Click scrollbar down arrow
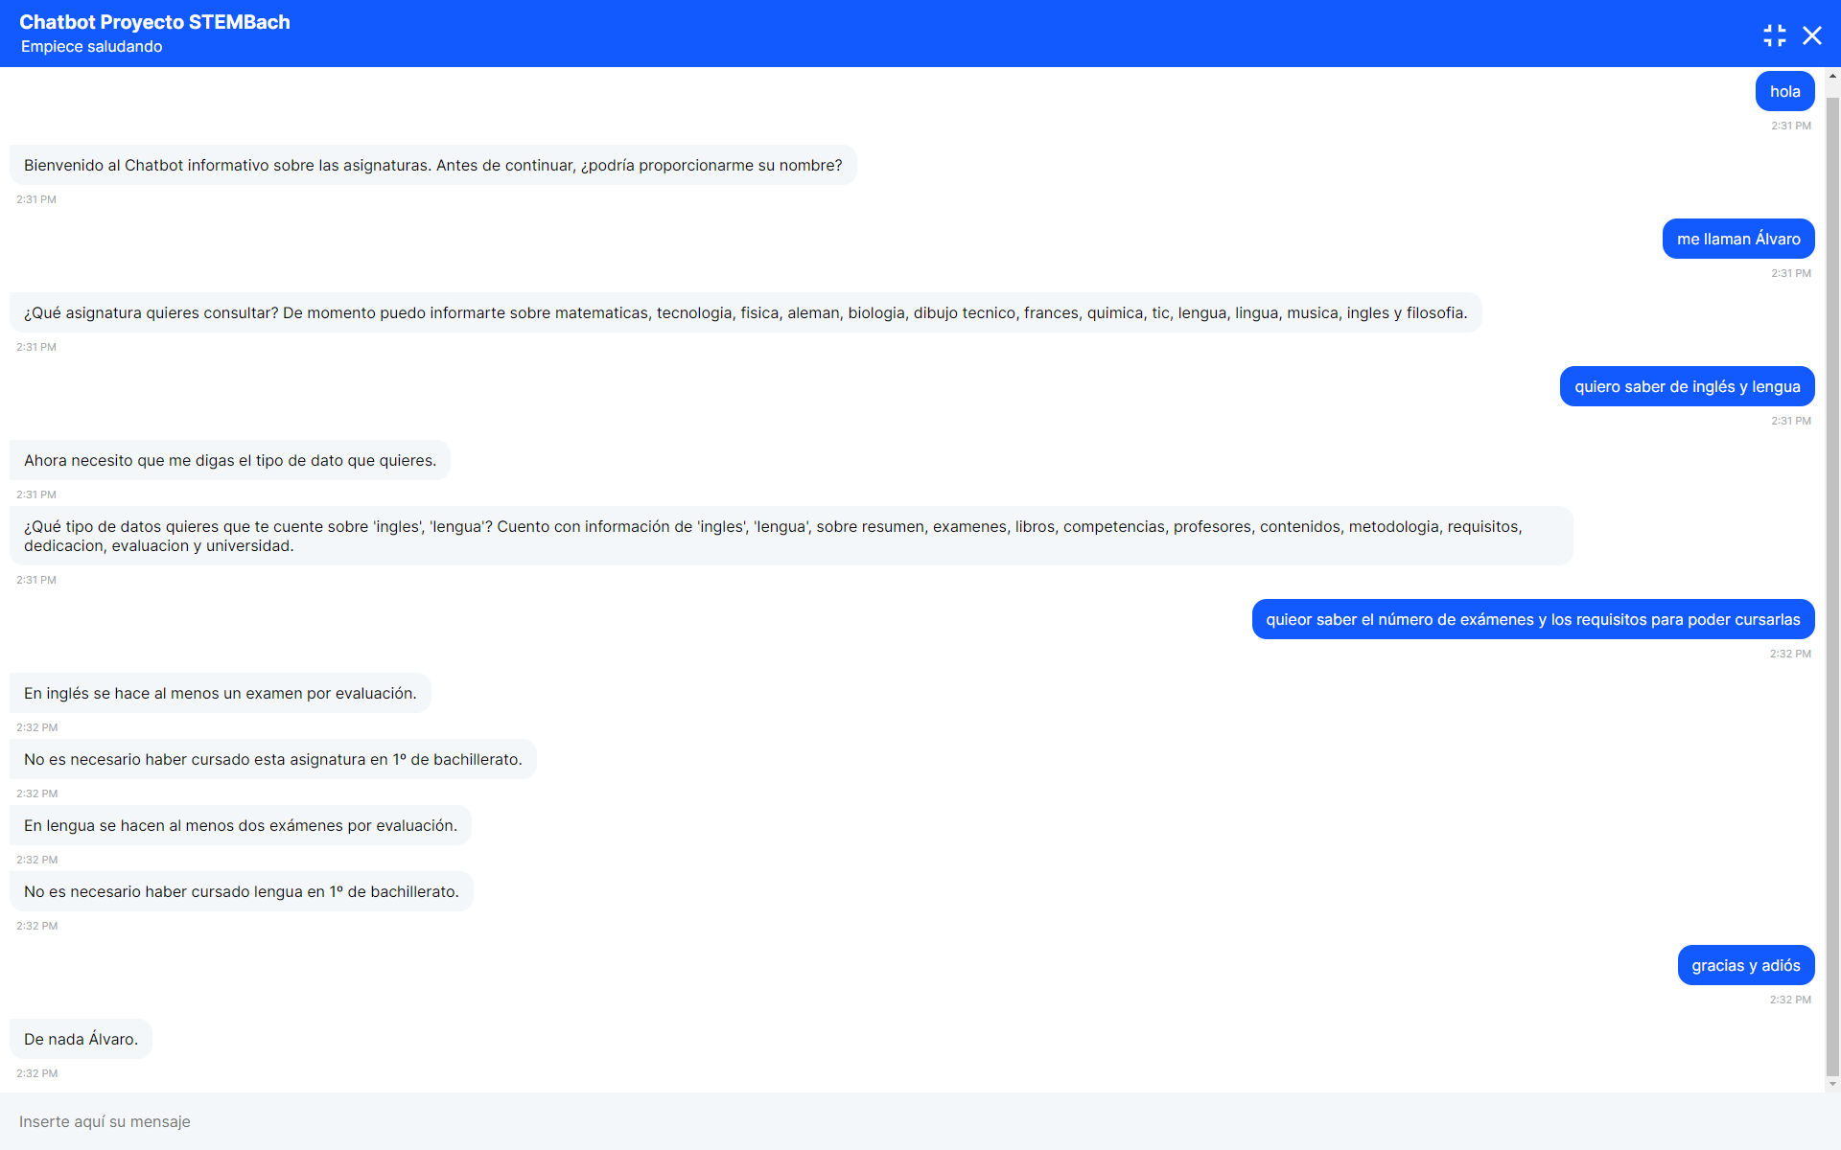 click(1832, 1084)
